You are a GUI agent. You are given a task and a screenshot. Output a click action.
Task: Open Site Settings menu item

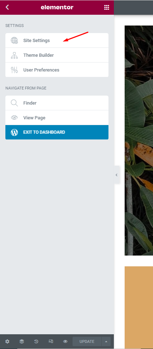pyautogui.click(x=57, y=41)
